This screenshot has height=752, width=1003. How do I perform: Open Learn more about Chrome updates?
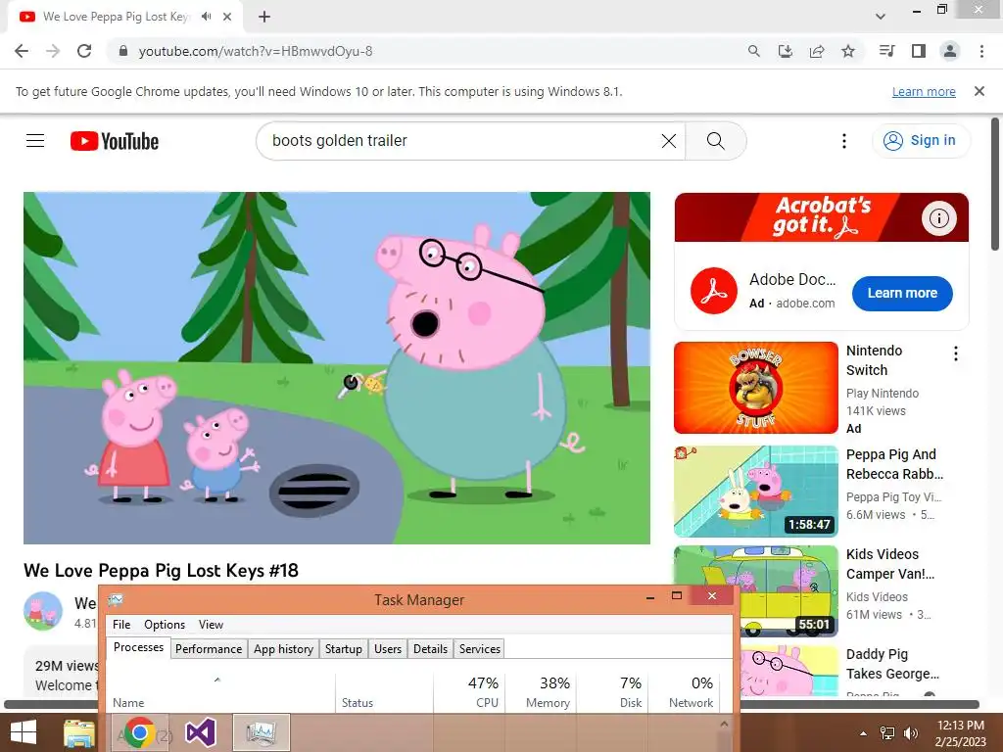(924, 91)
